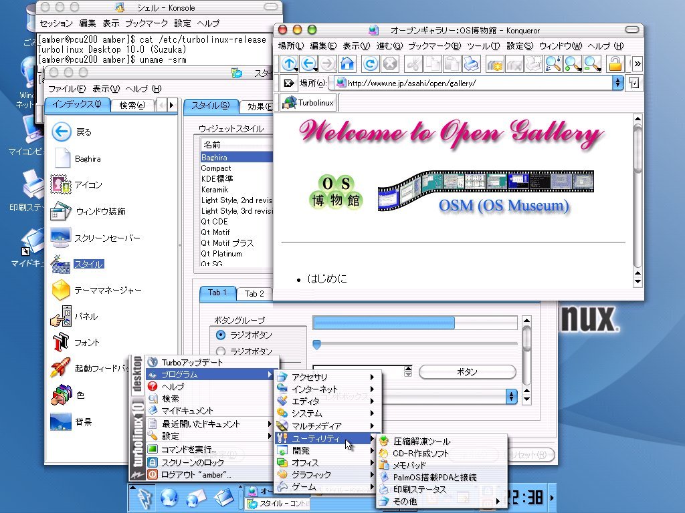Click the right tab-scroll arrow beside 検索 tab
The width and height of the screenshot is (685, 513).
171,105
